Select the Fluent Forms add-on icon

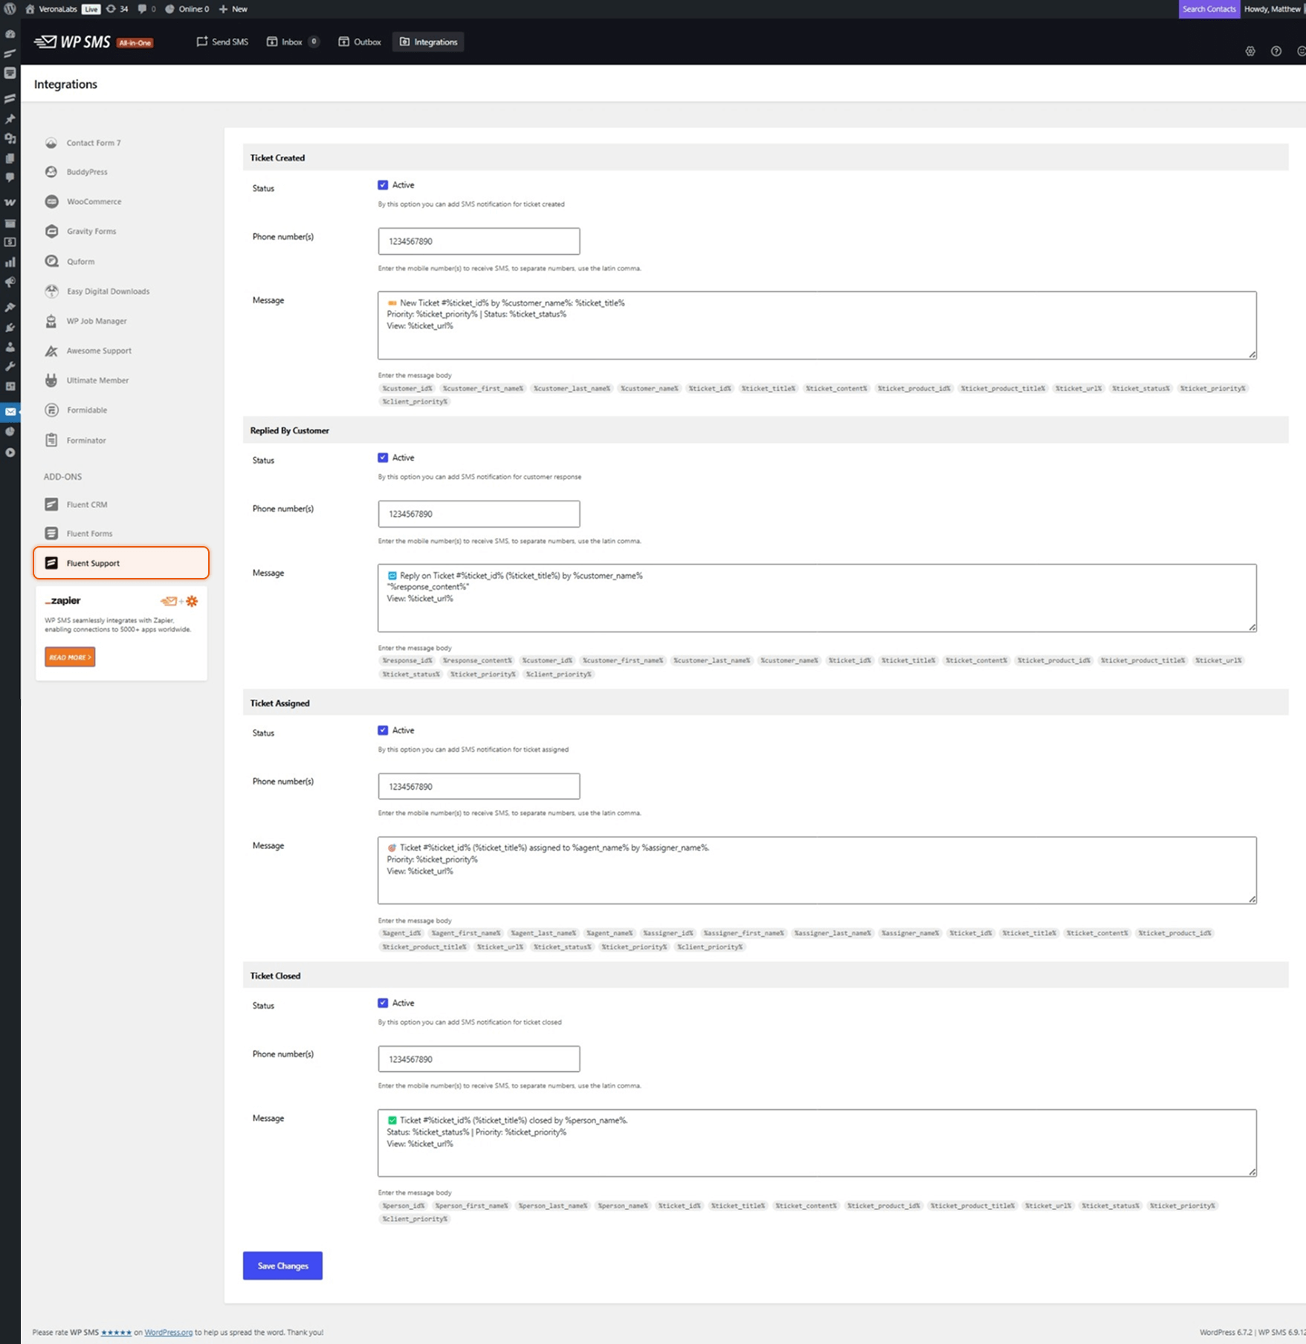coord(51,533)
